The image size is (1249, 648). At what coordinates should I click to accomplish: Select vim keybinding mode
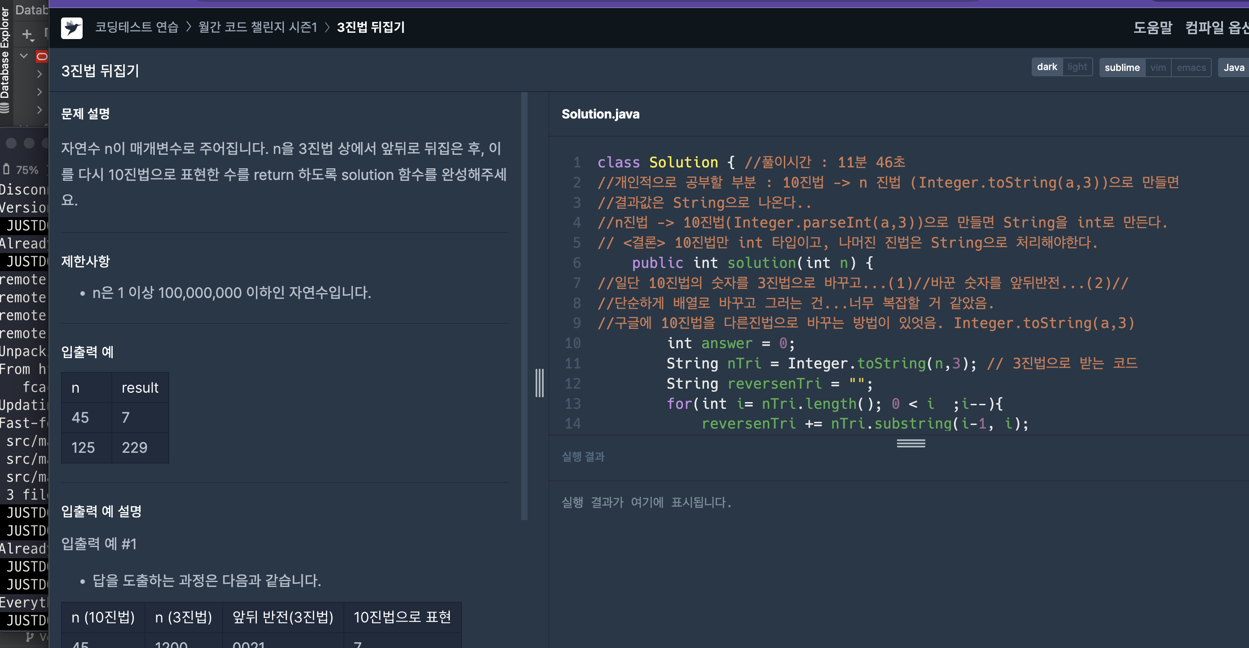click(1158, 68)
